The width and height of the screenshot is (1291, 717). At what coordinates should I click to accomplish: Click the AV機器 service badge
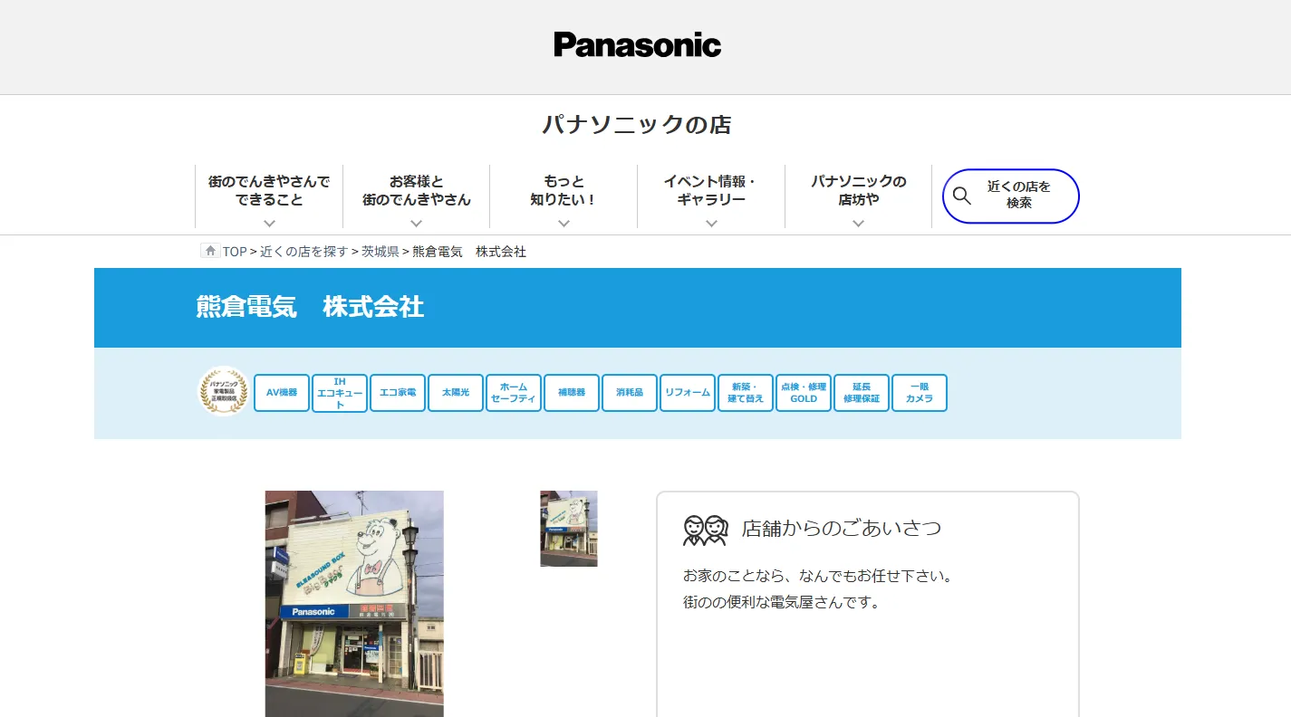(282, 393)
